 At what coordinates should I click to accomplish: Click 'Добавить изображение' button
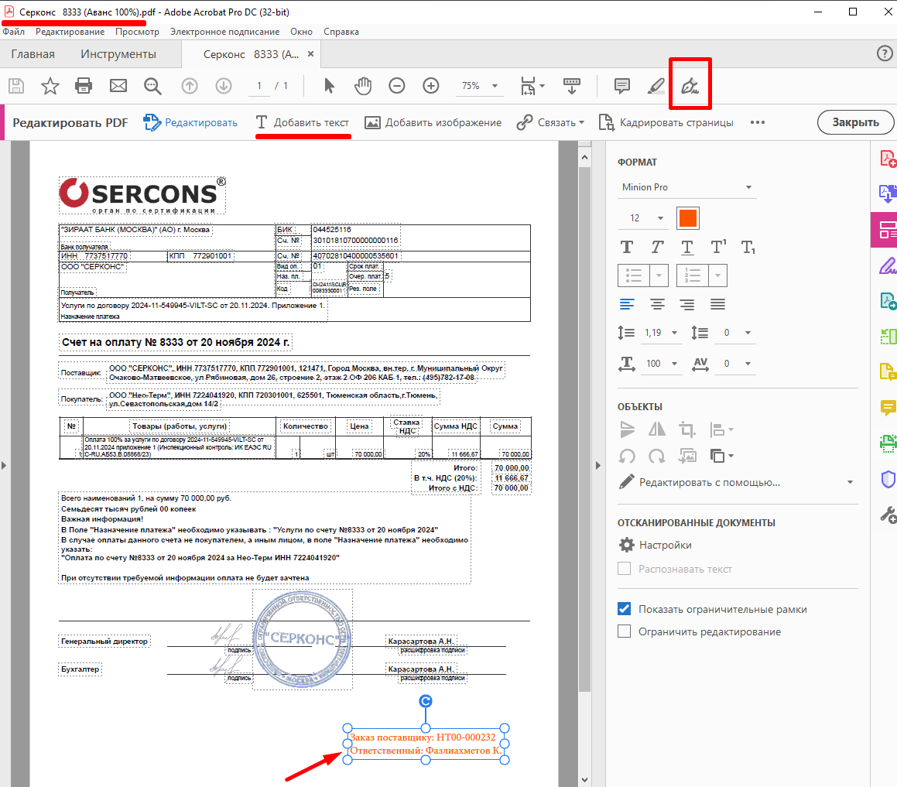[433, 122]
